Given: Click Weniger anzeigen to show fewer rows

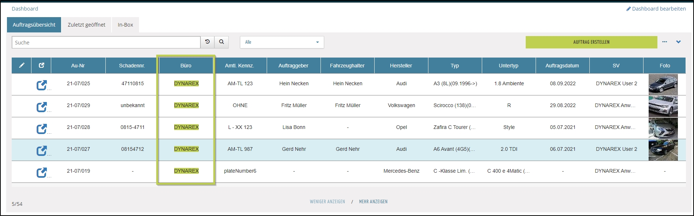Looking at the screenshot, I should [x=327, y=201].
